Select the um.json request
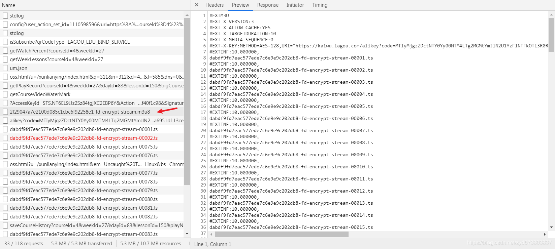The height and width of the screenshot is (249, 555). click(x=92, y=68)
